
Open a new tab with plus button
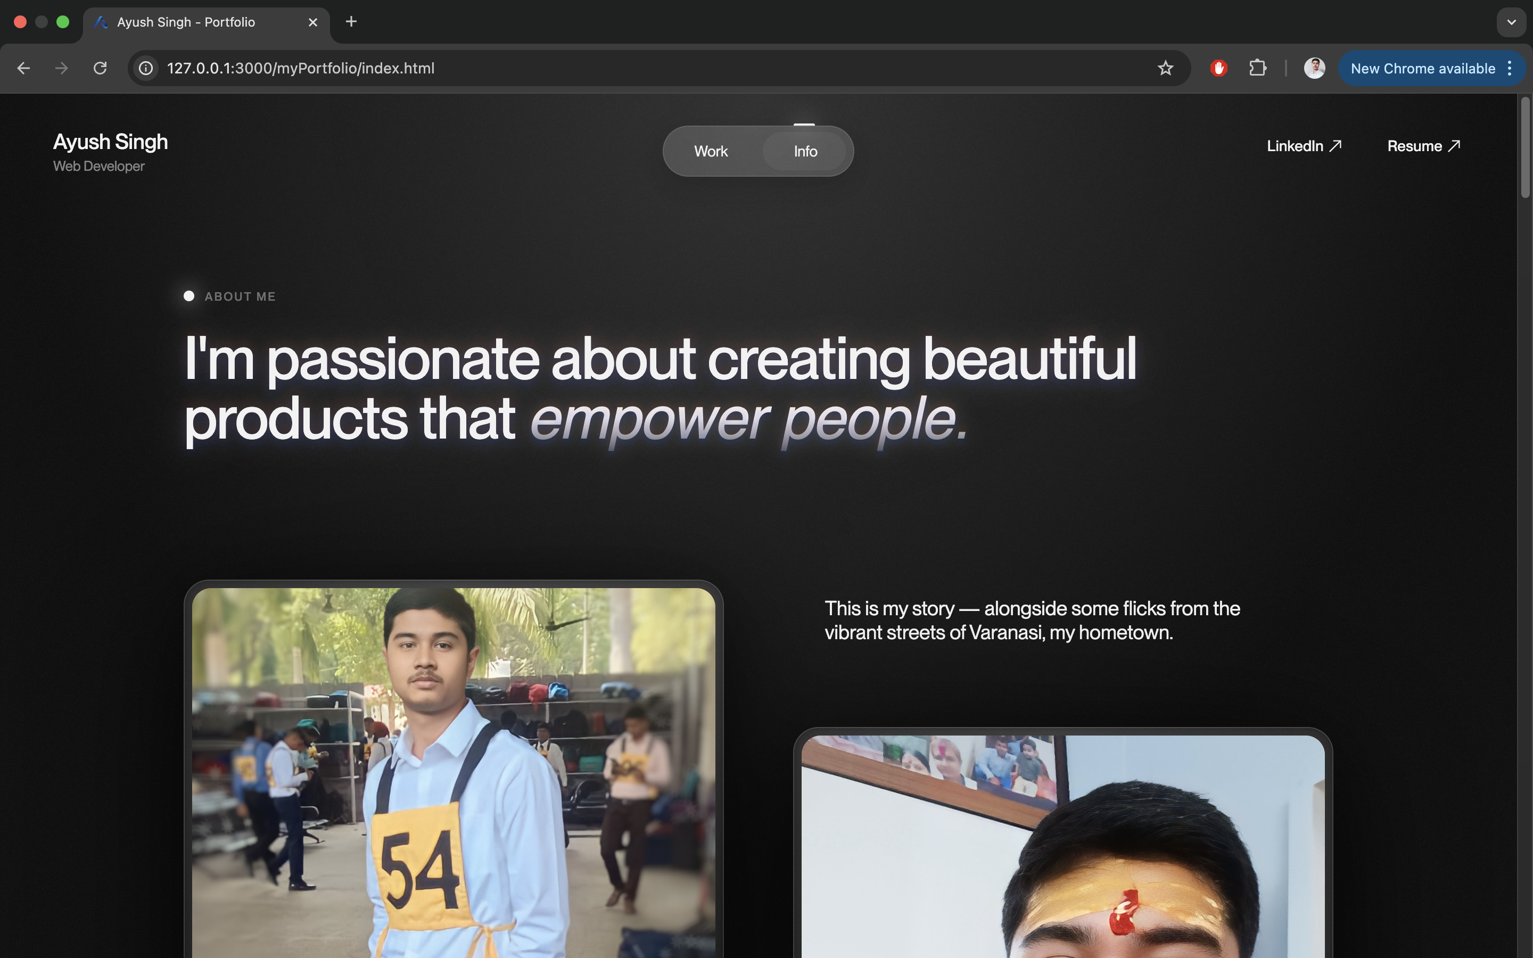[x=351, y=22]
